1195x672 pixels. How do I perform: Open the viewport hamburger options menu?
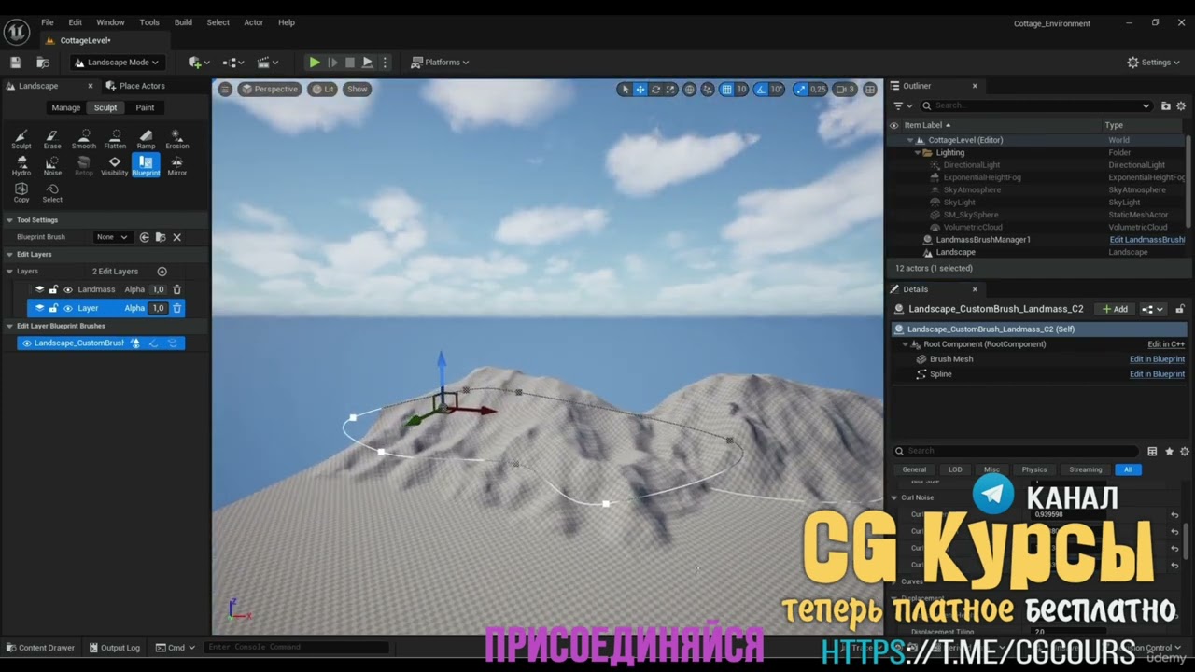(225, 90)
